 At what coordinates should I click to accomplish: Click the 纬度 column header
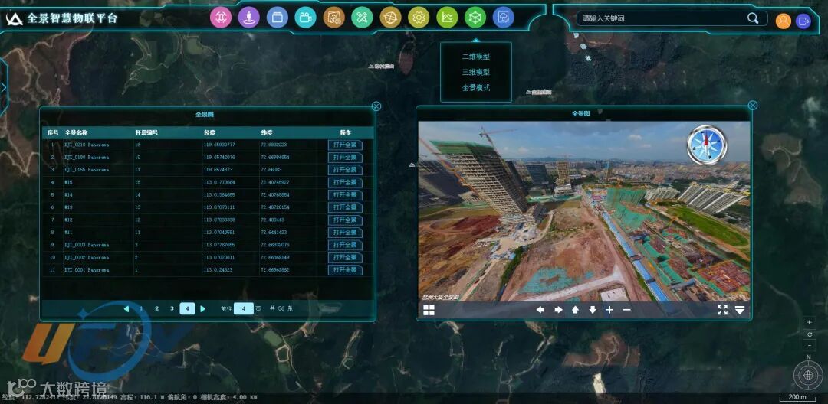(267, 132)
